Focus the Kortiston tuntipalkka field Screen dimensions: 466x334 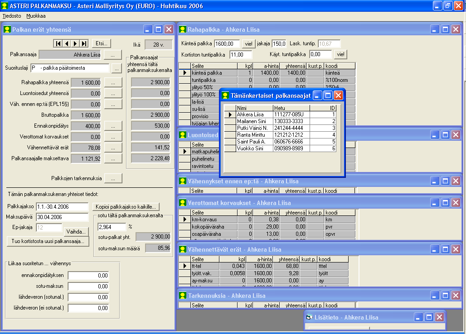point(241,55)
